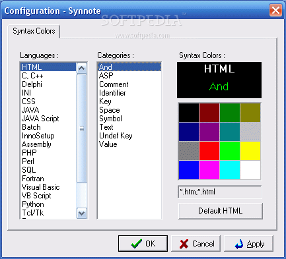Pick CSS in the Languages list

coord(48,101)
